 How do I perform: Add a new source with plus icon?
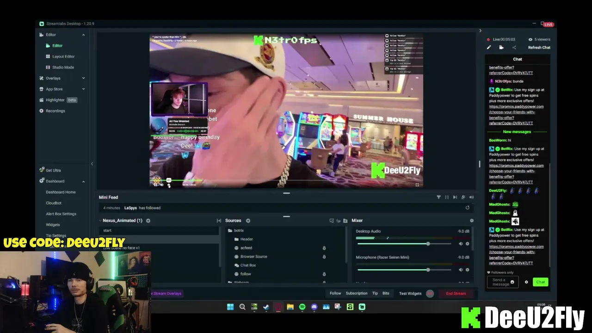coord(248,221)
